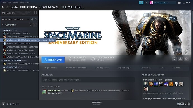193x108 pixels.
Task: Clear the warhammer search text
Action: [x=31, y=25]
